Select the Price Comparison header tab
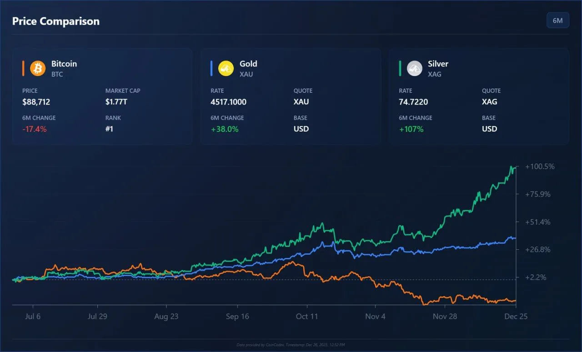This screenshot has height=352, width=582. (x=55, y=21)
